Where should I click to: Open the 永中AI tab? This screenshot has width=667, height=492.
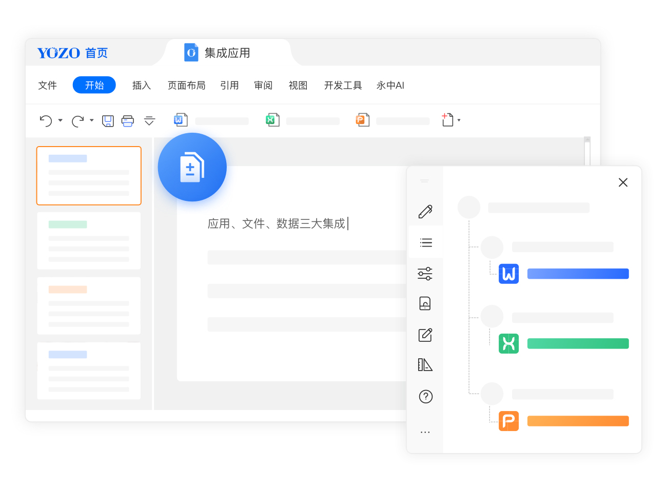tap(390, 85)
